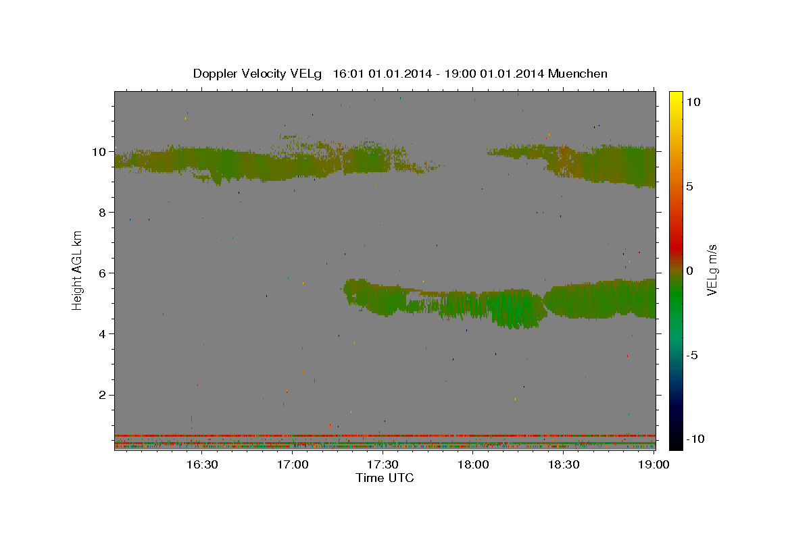Click the 18:30 time tick label
The width and height of the screenshot is (811, 540).
pos(563,465)
